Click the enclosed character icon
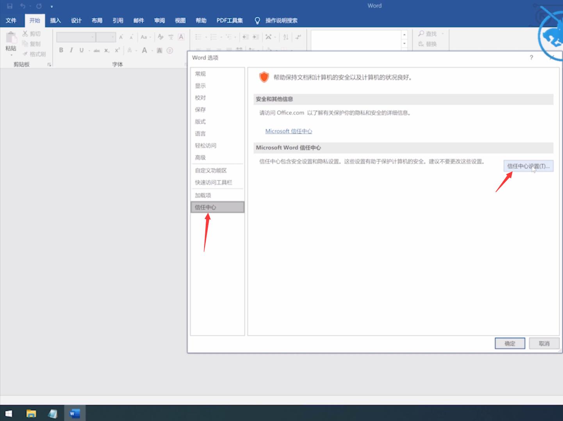This screenshot has height=421, width=563. [170, 50]
